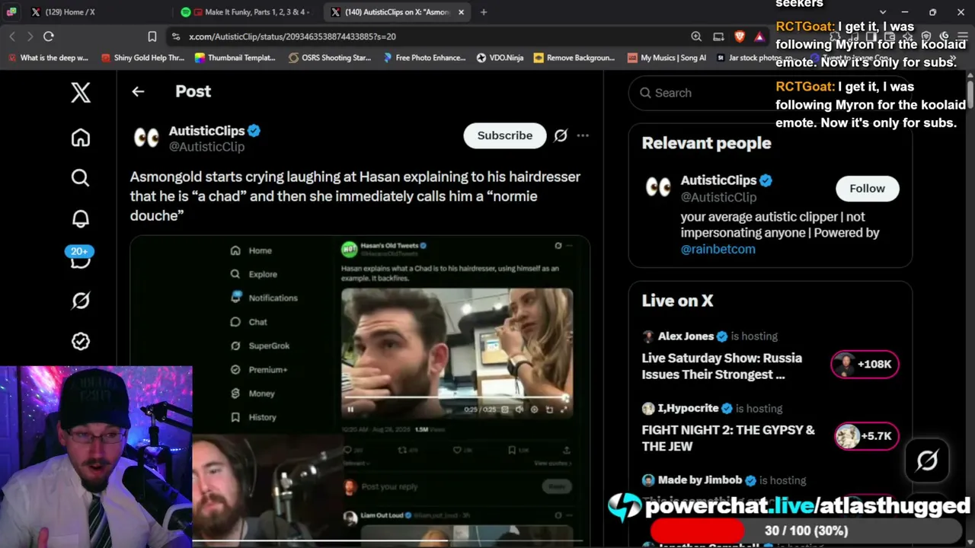Open Explore search in X sidebar
The image size is (975, 548).
[x=80, y=178]
